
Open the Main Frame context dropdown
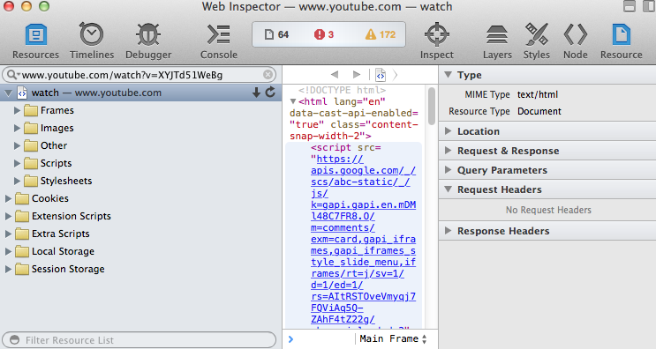(393, 338)
